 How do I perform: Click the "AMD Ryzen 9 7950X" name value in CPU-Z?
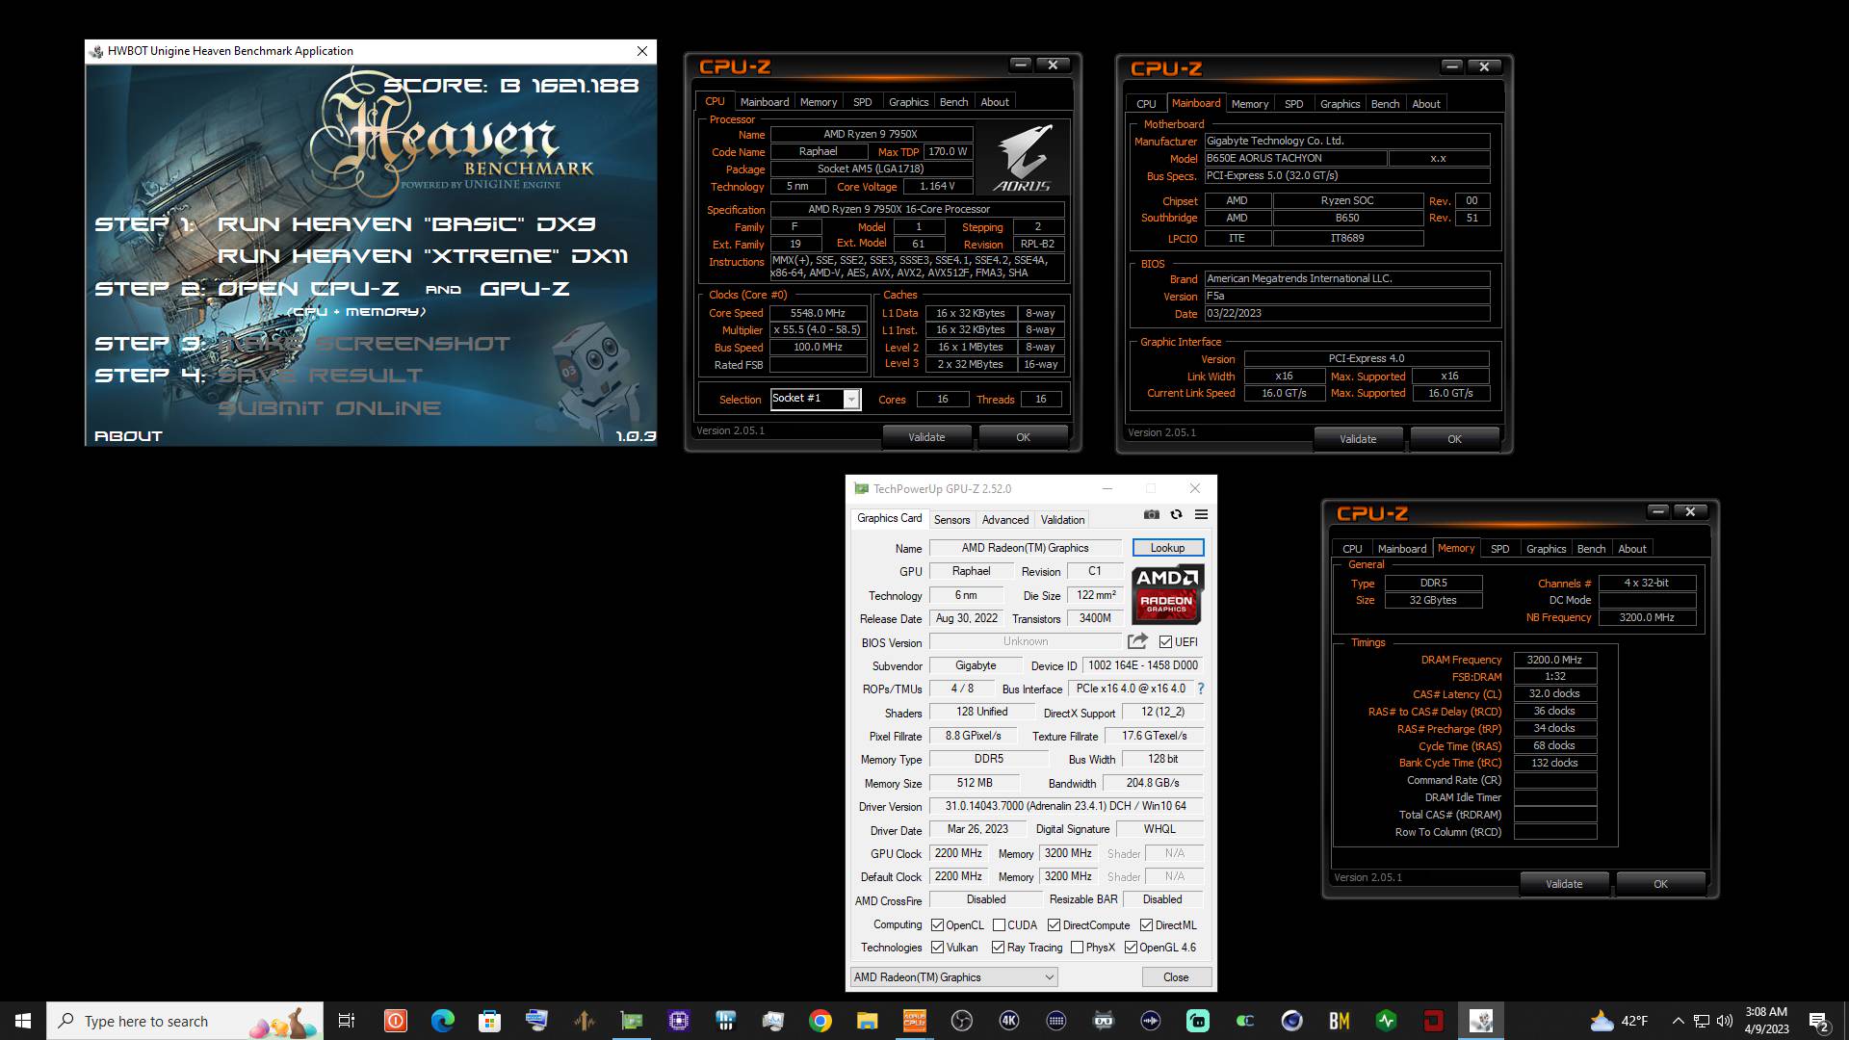tap(871, 135)
